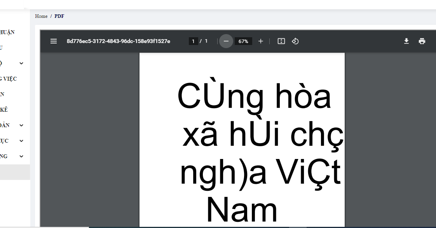Expand the sidebar item ending in 'ỤC'
This screenshot has width=436, height=228.
pyautogui.click(x=21, y=141)
